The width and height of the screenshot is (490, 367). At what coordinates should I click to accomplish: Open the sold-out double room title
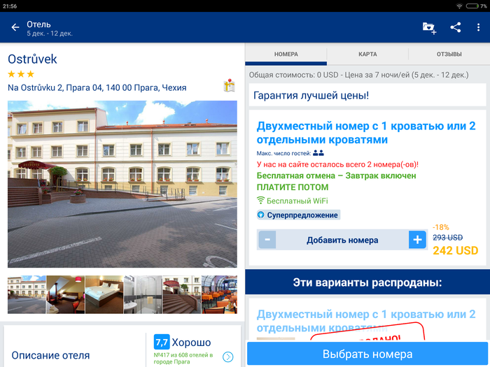[366, 320]
